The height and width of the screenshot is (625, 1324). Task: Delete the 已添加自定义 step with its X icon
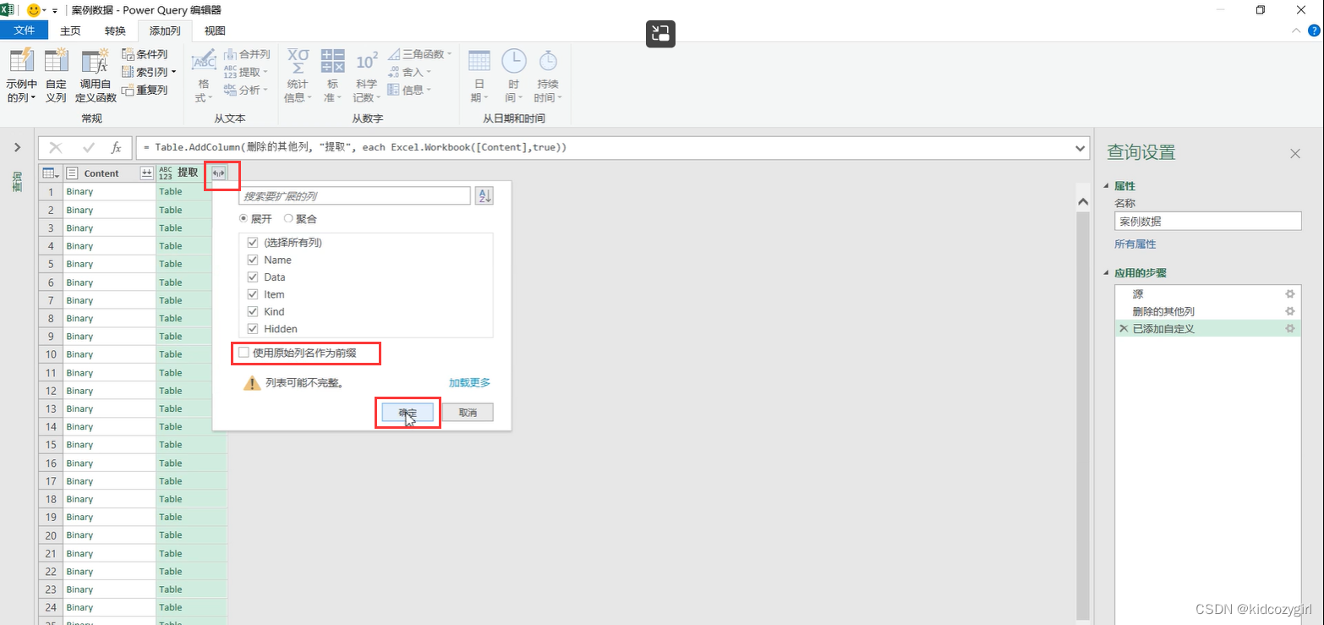(x=1124, y=328)
